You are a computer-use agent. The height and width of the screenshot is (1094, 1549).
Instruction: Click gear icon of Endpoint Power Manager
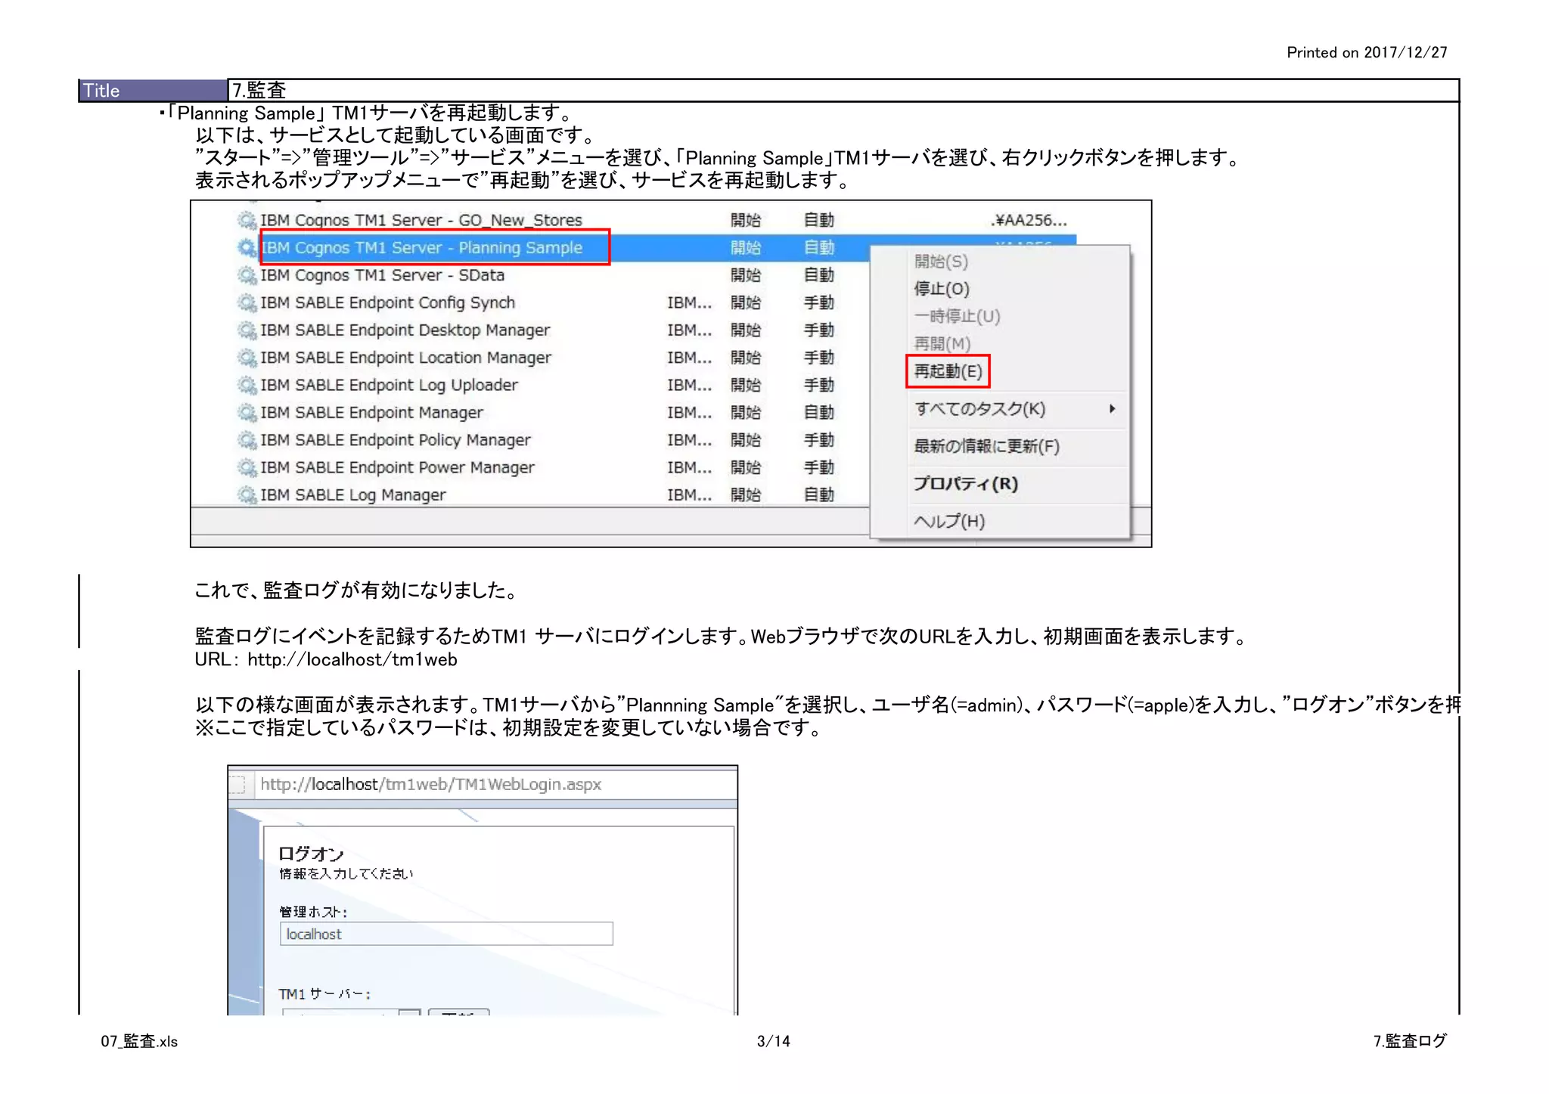(247, 467)
